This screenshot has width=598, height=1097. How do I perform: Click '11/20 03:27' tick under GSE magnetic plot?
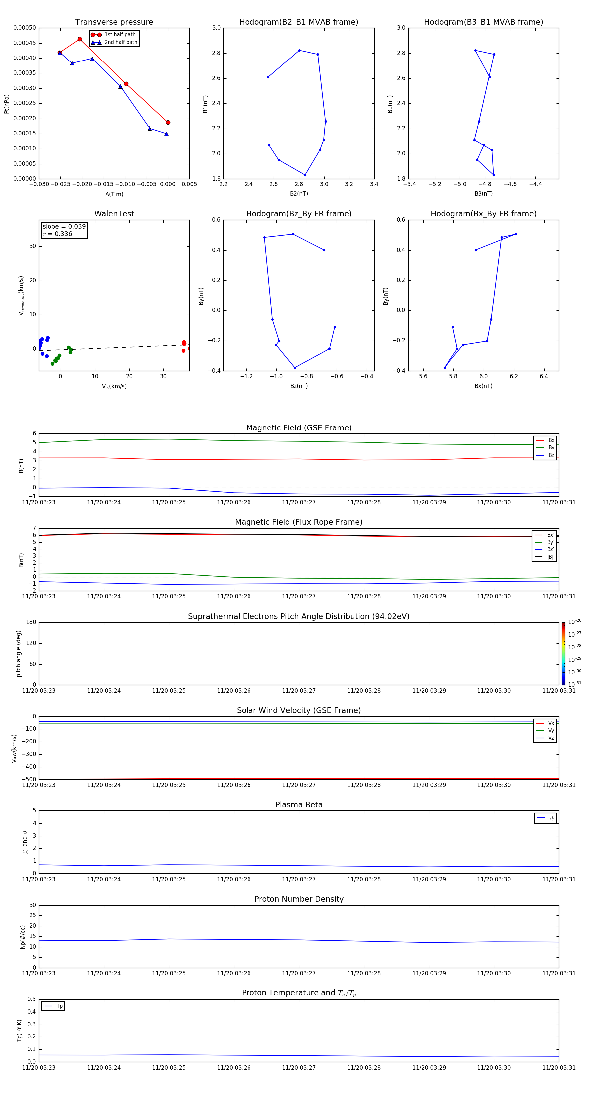(299, 503)
